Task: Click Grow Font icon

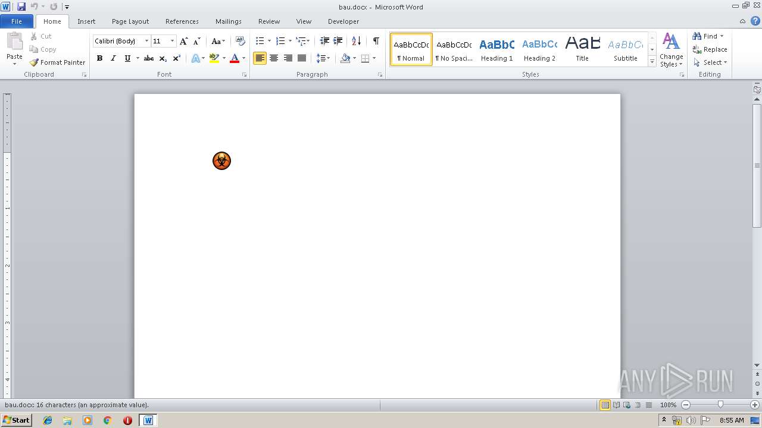Action: click(x=184, y=41)
